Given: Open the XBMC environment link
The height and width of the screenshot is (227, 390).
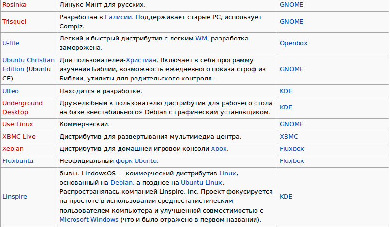Looking at the screenshot, I should pyautogui.click(x=289, y=137).
